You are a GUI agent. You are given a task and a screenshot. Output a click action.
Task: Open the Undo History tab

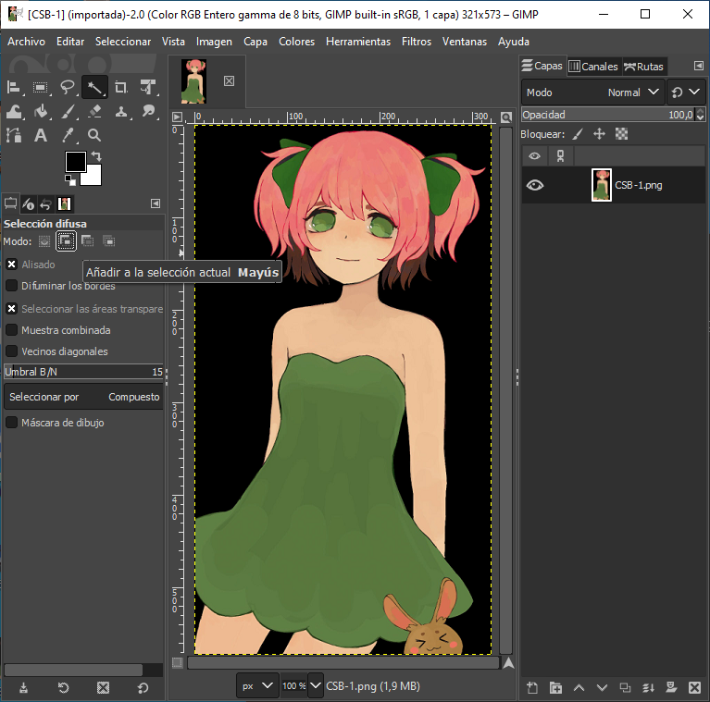click(x=45, y=204)
